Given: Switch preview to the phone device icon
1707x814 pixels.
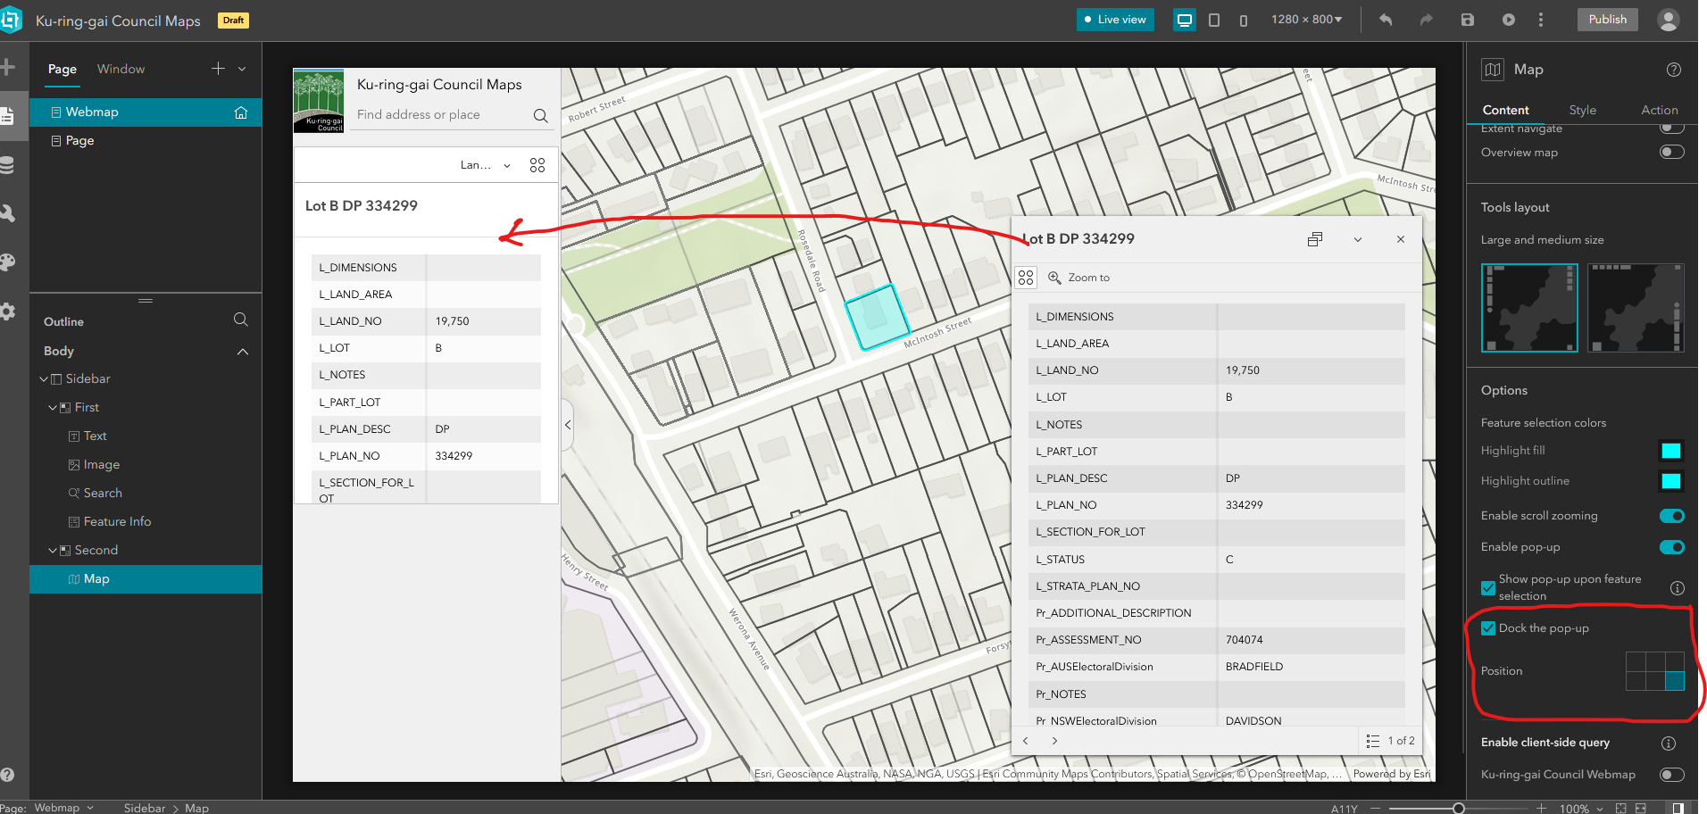Looking at the screenshot, I should click(x=1243, y=19).
